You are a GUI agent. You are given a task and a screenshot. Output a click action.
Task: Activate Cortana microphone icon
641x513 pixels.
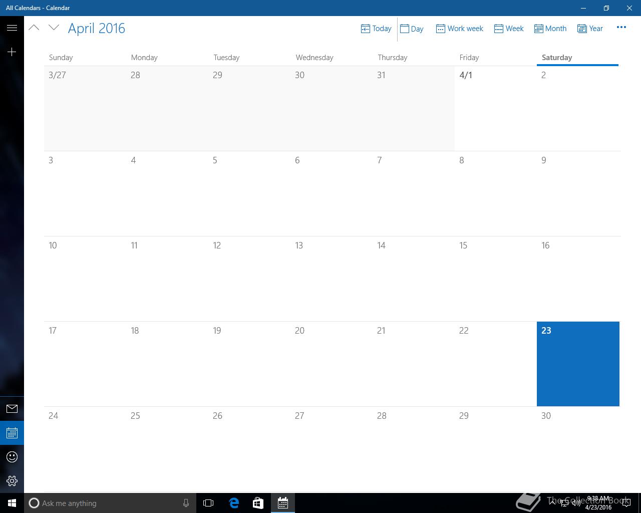coord(186,503)
